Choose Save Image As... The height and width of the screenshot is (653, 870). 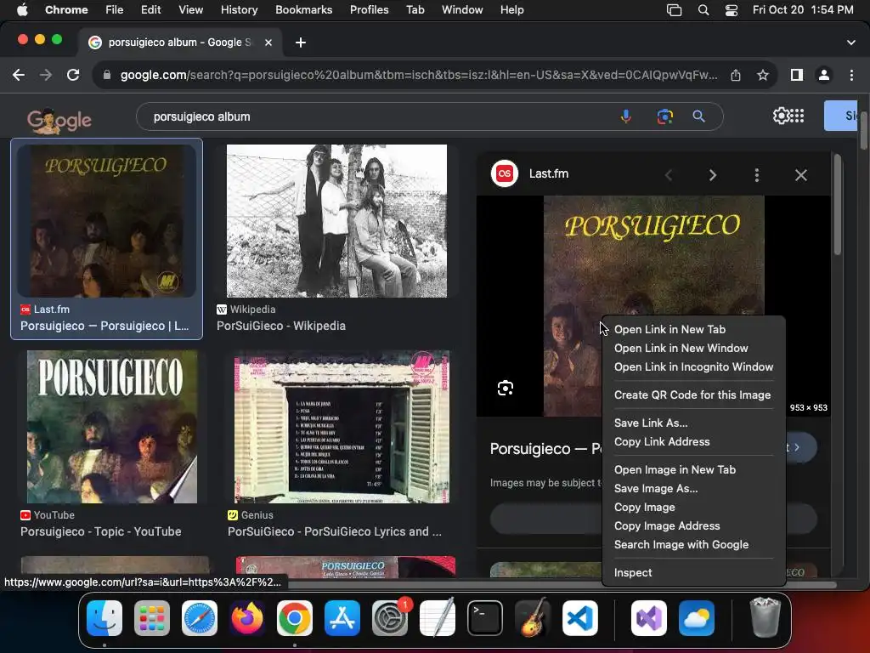tap(656, 489)
